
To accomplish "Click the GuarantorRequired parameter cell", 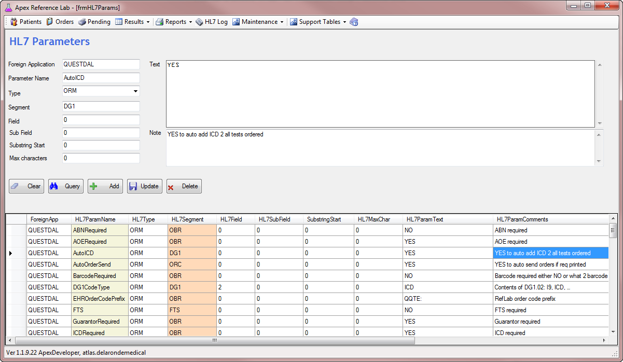I will pos(100,322).
